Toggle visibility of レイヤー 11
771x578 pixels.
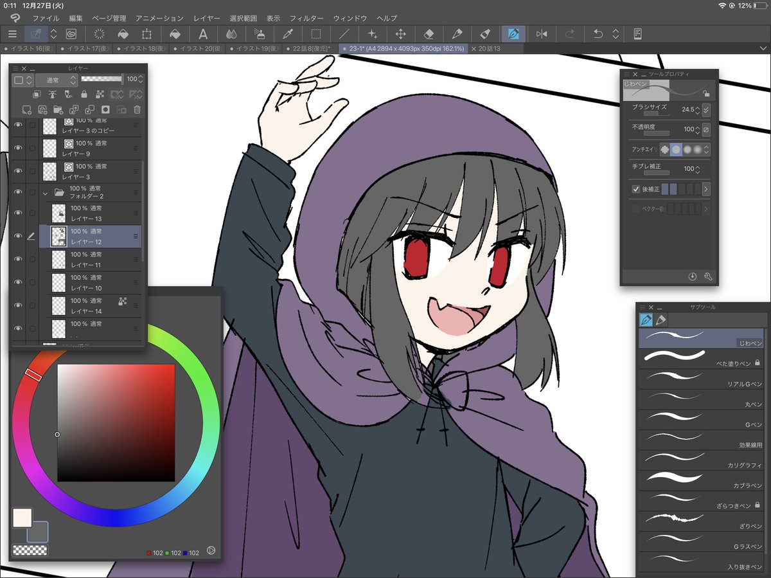[18, 259]
